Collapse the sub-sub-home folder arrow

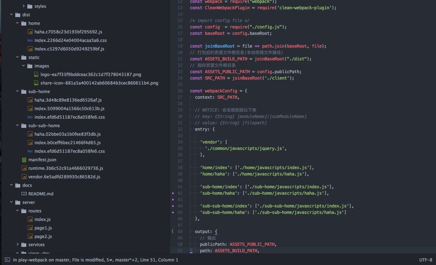(18, 126)
